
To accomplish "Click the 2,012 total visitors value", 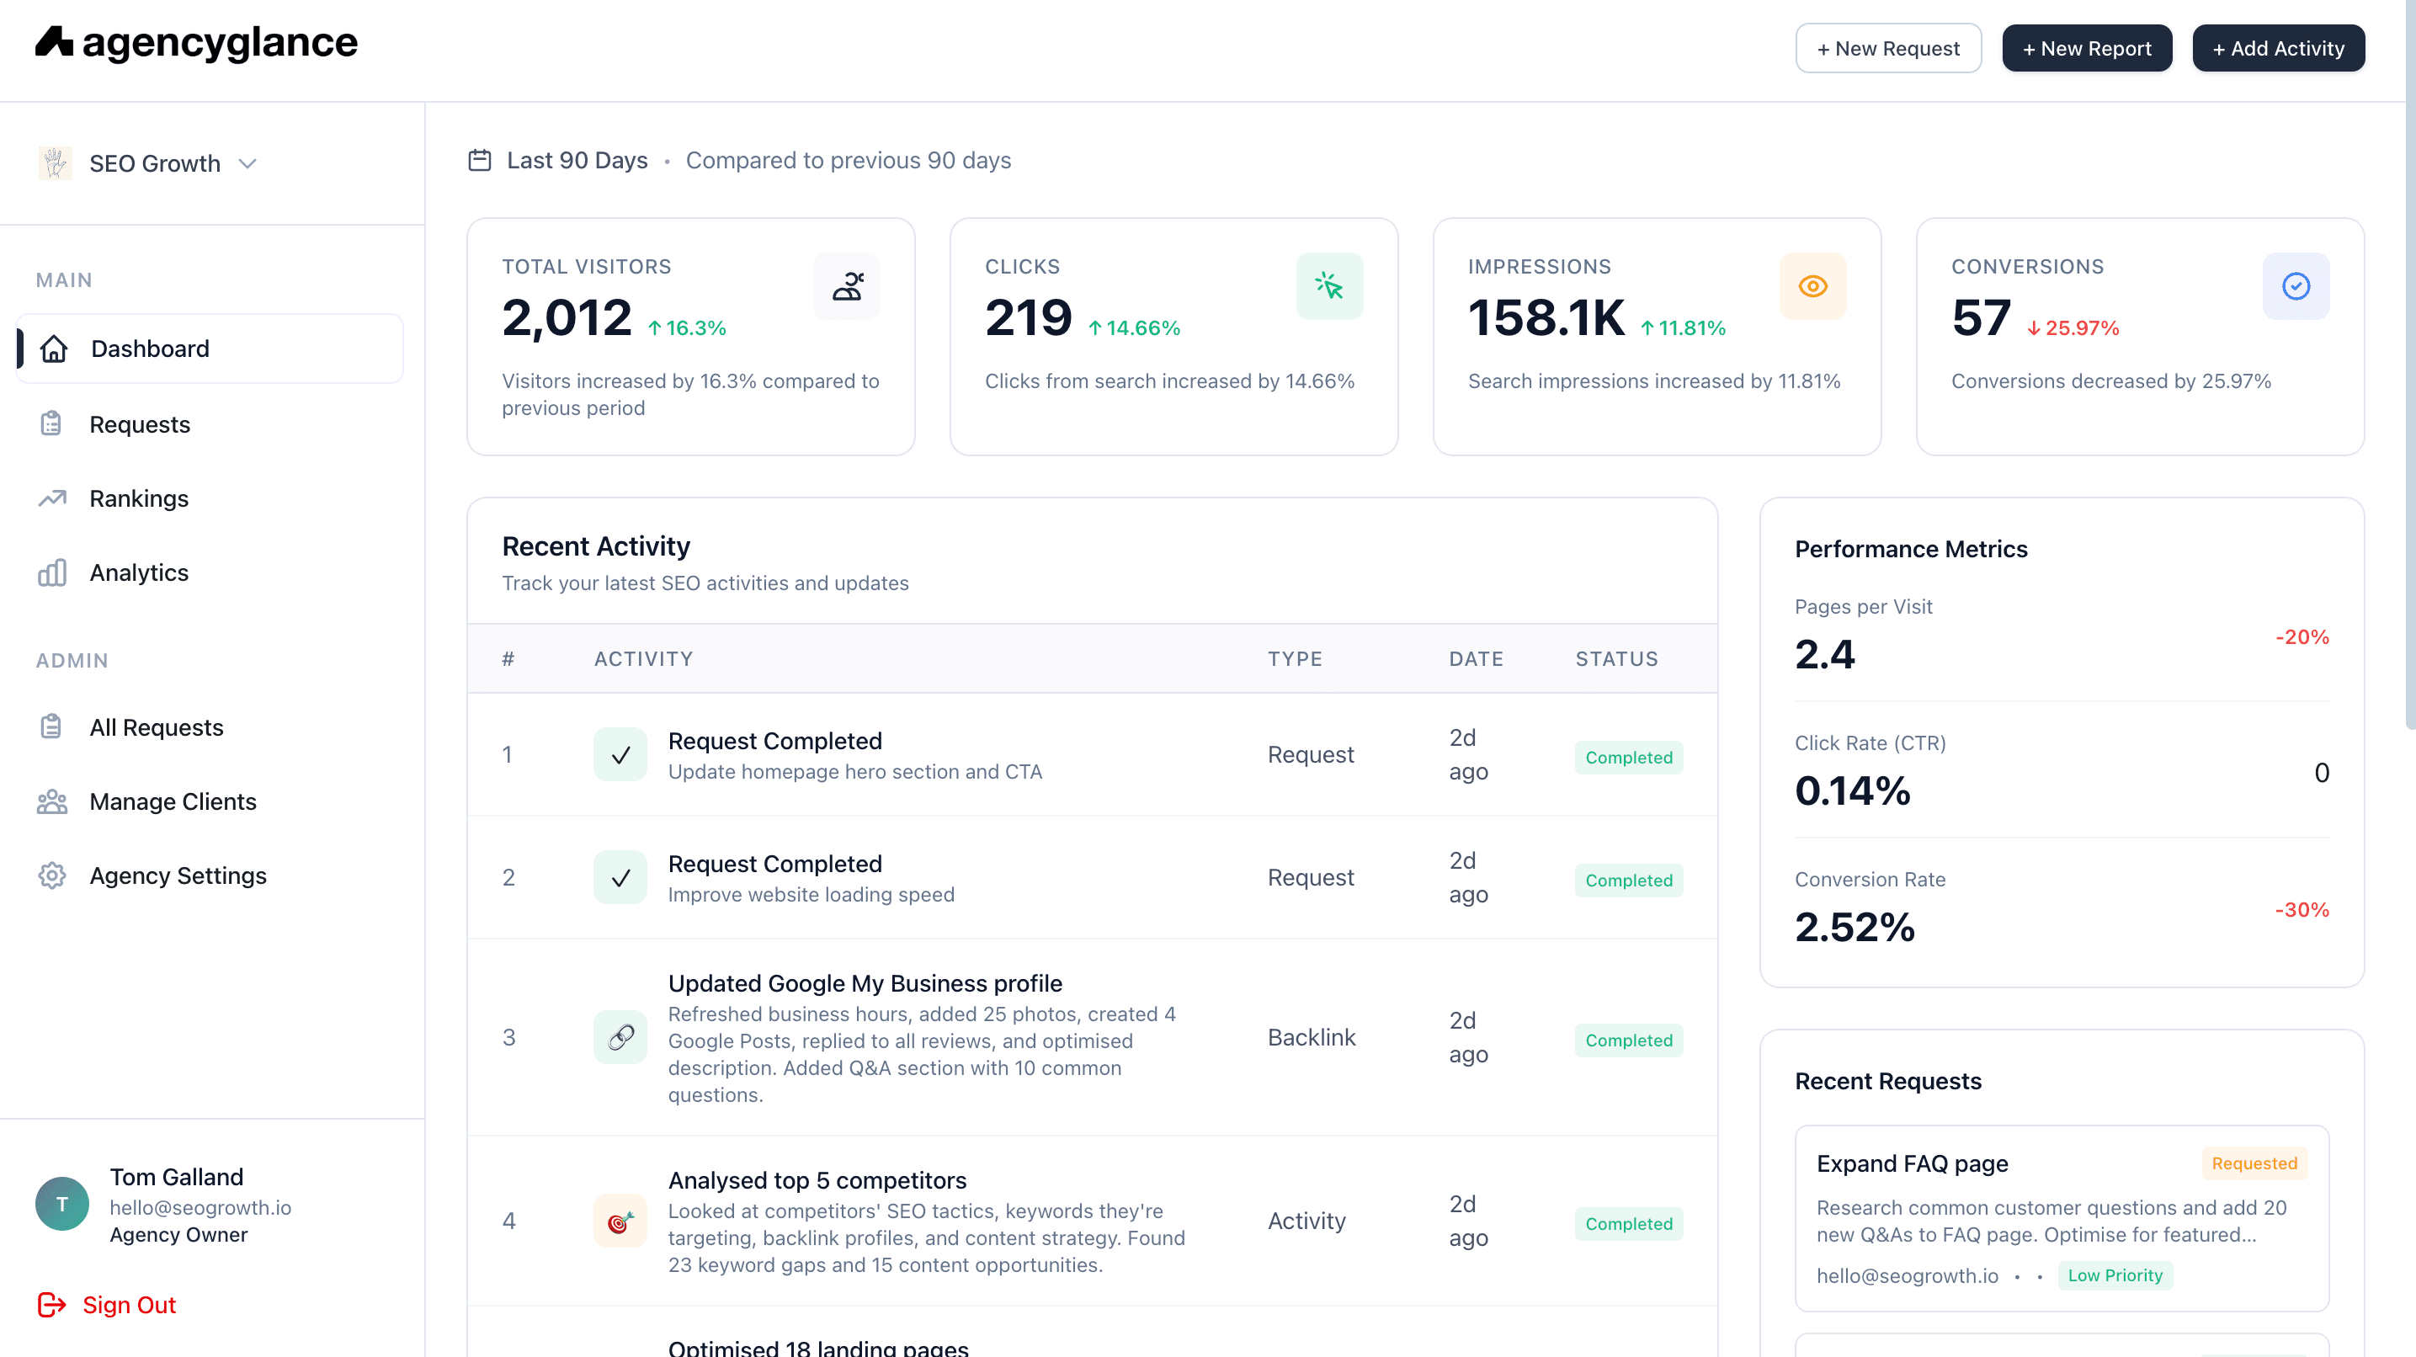I will point(567,318).
